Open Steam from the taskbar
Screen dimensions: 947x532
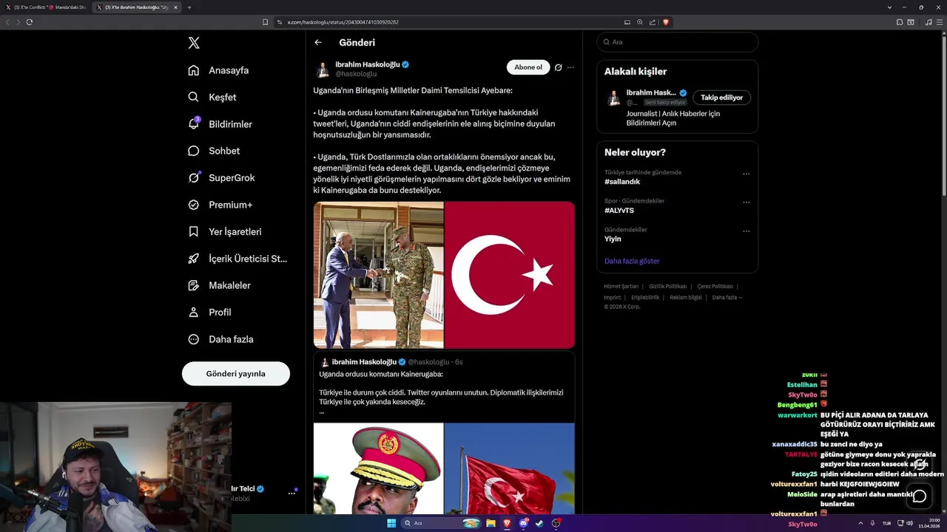[539, 523]
